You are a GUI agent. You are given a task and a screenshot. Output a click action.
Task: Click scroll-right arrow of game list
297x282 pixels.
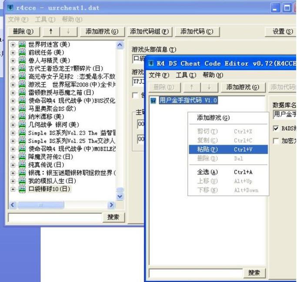click(111, 205)
